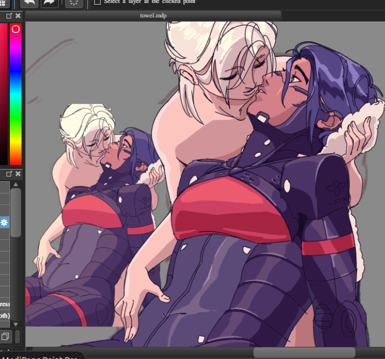Viewport: 385px width, 359px height.
Task: Click the spinner icon beside Redo
Action: click(74, 3)
